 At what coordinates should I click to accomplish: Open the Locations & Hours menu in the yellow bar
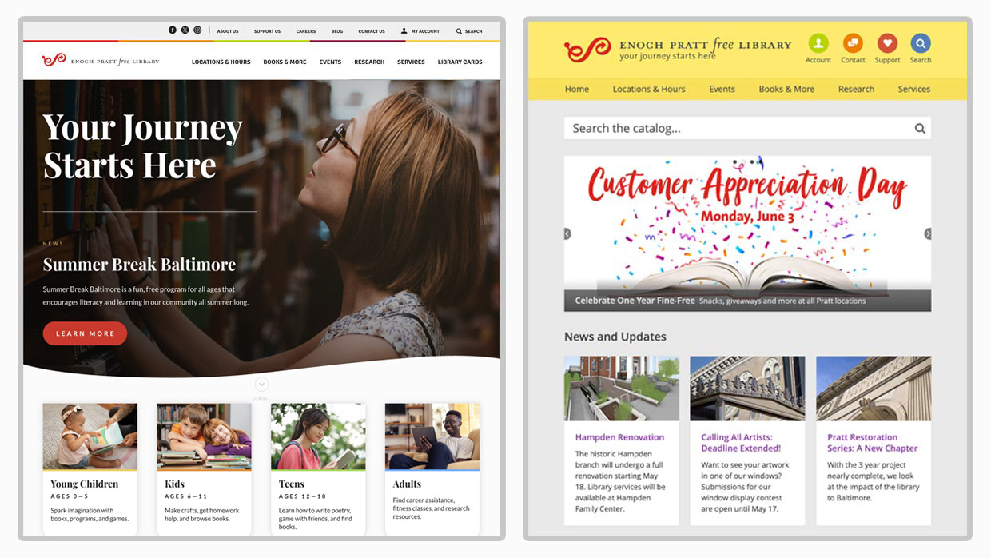coord(649,89)
